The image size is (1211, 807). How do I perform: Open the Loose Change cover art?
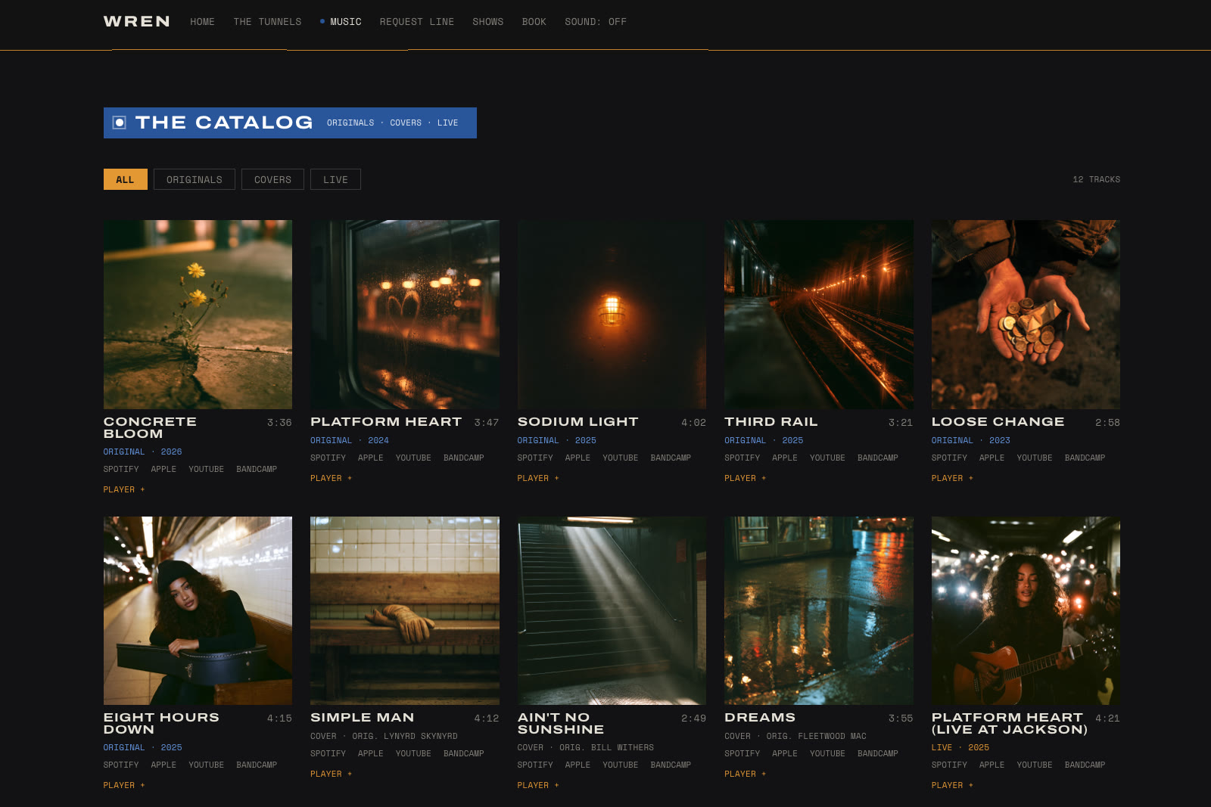point(1026,315)
